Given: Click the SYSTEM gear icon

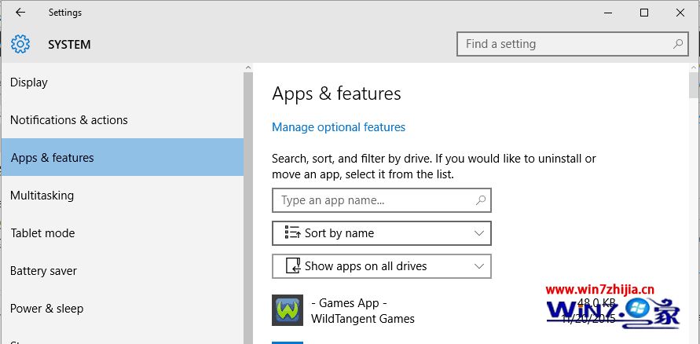Looking at the screenshot, I should coord(20,44).
